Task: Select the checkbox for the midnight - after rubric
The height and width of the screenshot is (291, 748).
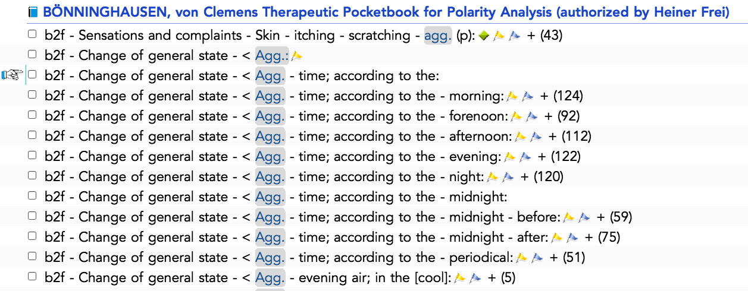Action: pyautogui.click(x=32, y=236)
